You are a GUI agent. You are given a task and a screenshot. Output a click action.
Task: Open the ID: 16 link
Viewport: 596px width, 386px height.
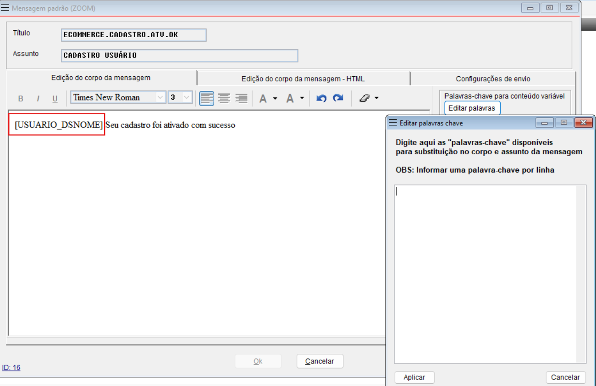coord(11,368)
